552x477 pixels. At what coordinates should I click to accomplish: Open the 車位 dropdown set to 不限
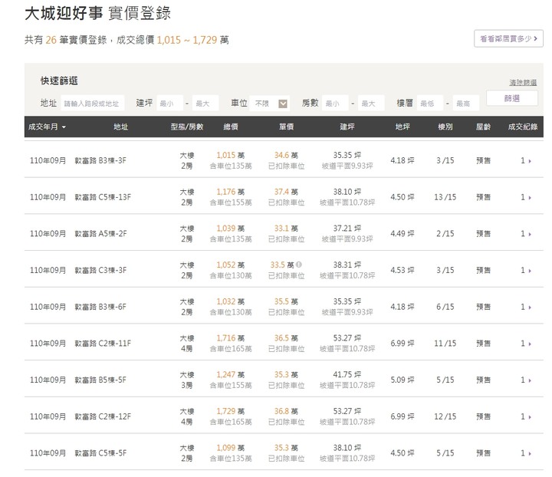click(x=271, y=103)
